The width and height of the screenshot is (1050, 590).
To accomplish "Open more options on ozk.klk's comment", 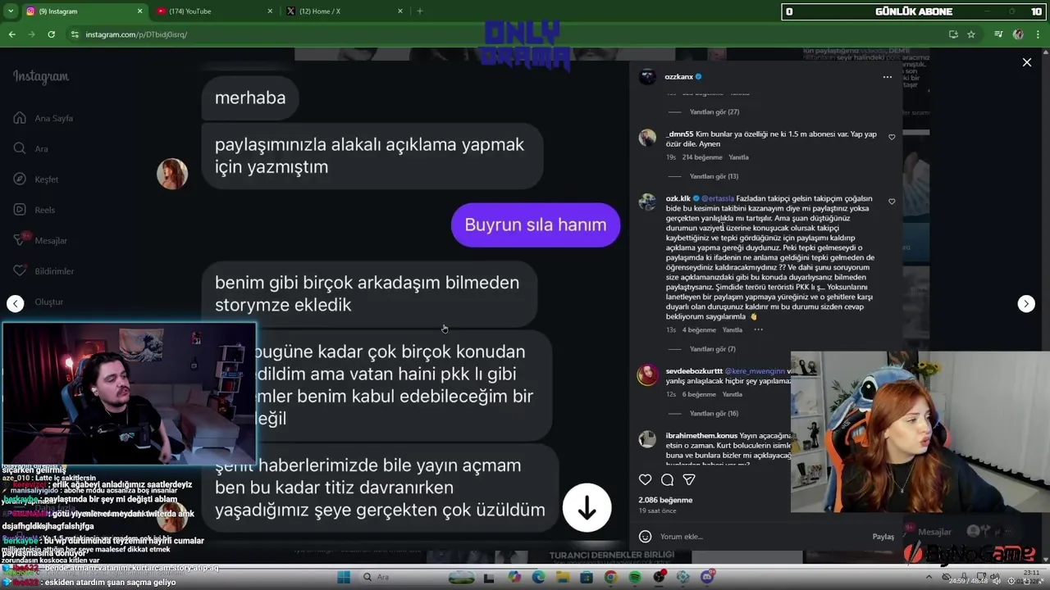I will tap(758, 330).
